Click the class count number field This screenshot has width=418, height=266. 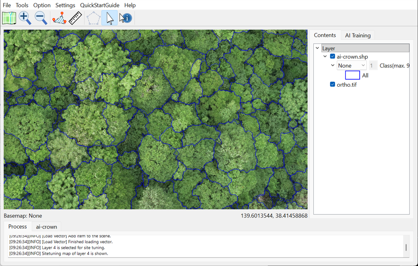372,66
